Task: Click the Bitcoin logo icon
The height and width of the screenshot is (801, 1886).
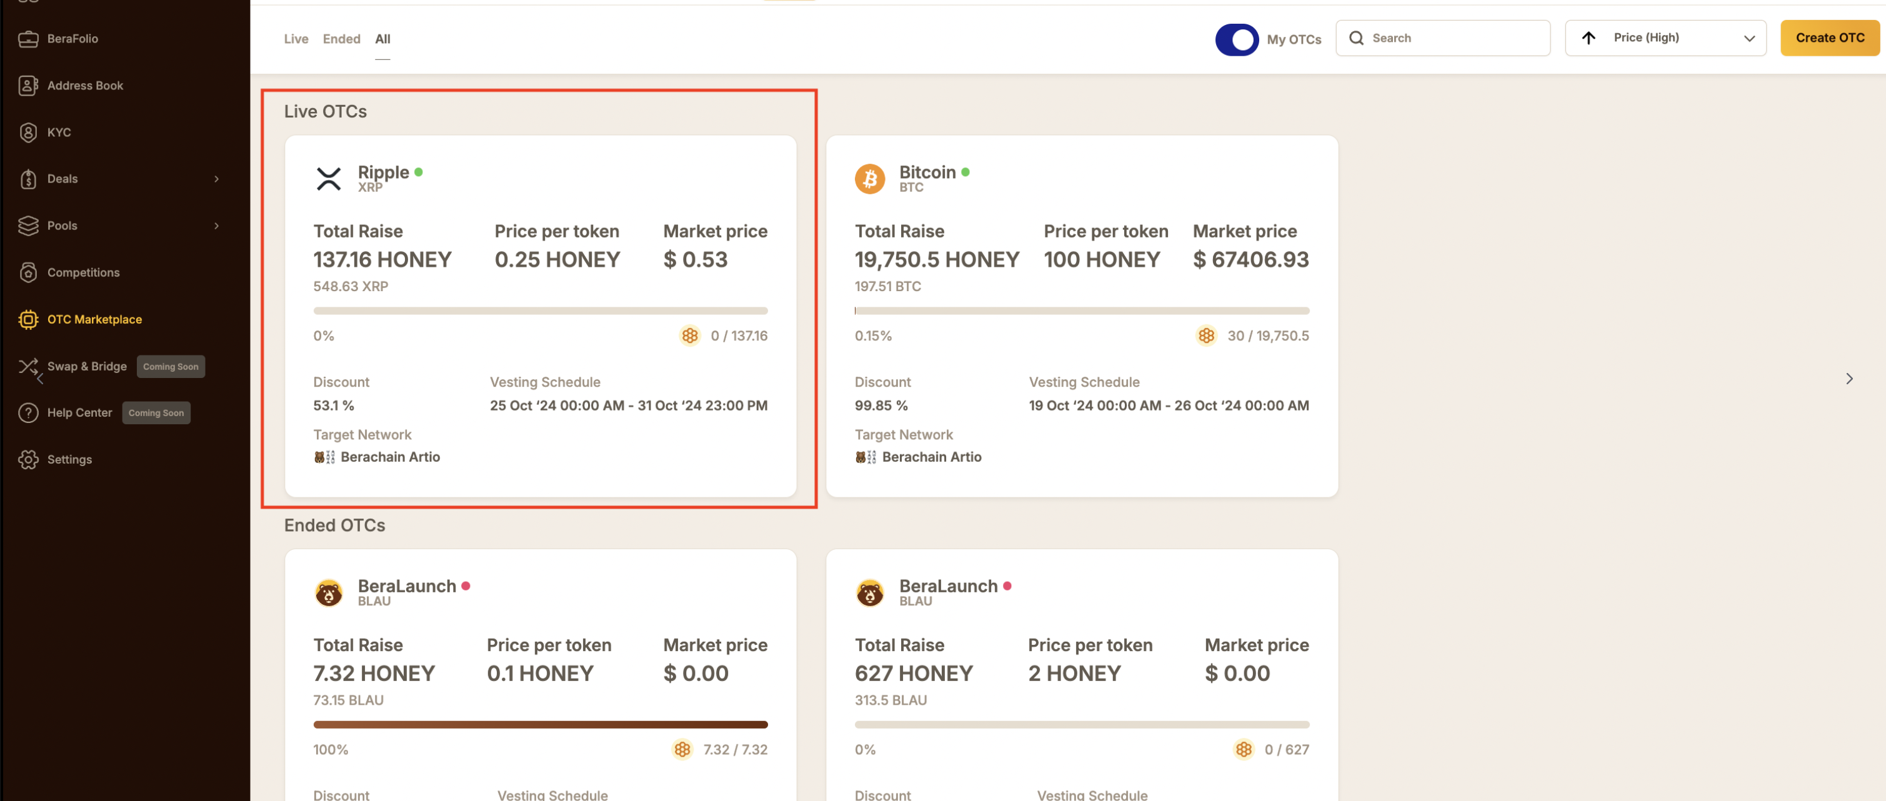Action: pos(870,179)
